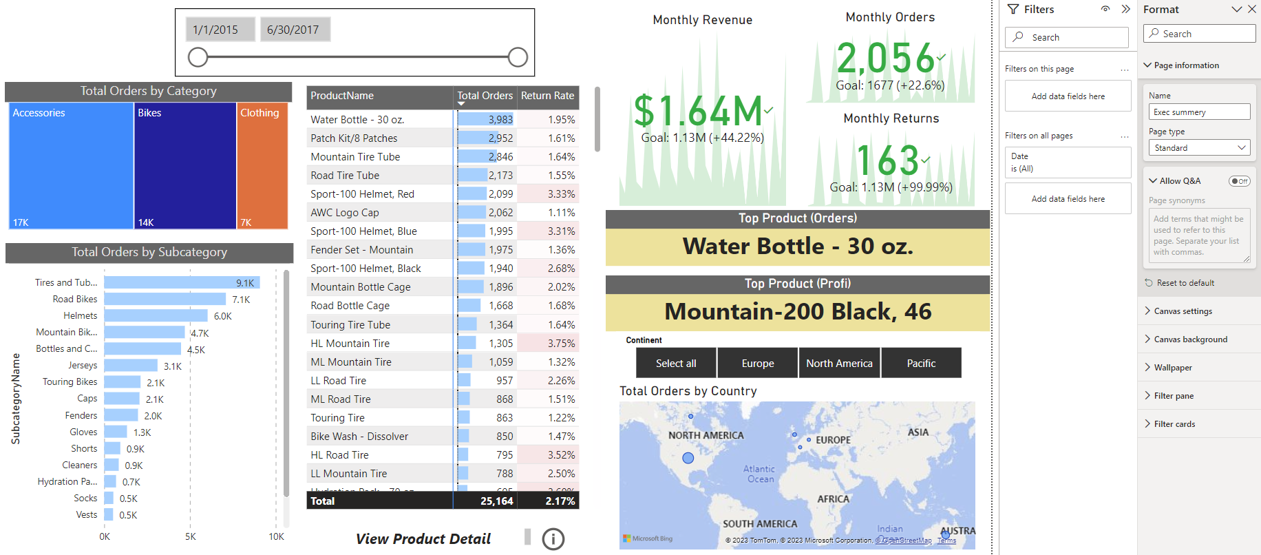Screen dimensions: 1261x555
Task: Click the Format pane search box
Action: 1200,34
